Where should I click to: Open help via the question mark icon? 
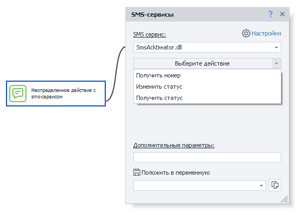[x=270, y=14]
